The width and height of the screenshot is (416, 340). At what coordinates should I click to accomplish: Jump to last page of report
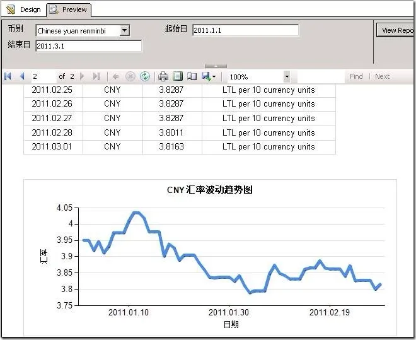96,76
